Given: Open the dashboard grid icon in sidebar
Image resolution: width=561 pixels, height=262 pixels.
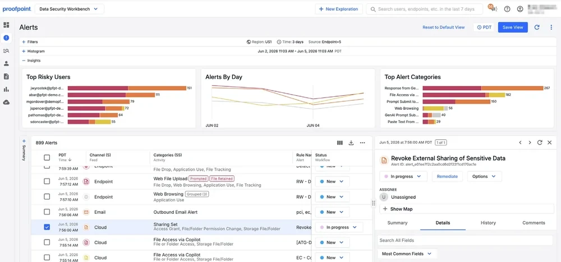Looking at the screenshot, I should click(x=6, y=25).
